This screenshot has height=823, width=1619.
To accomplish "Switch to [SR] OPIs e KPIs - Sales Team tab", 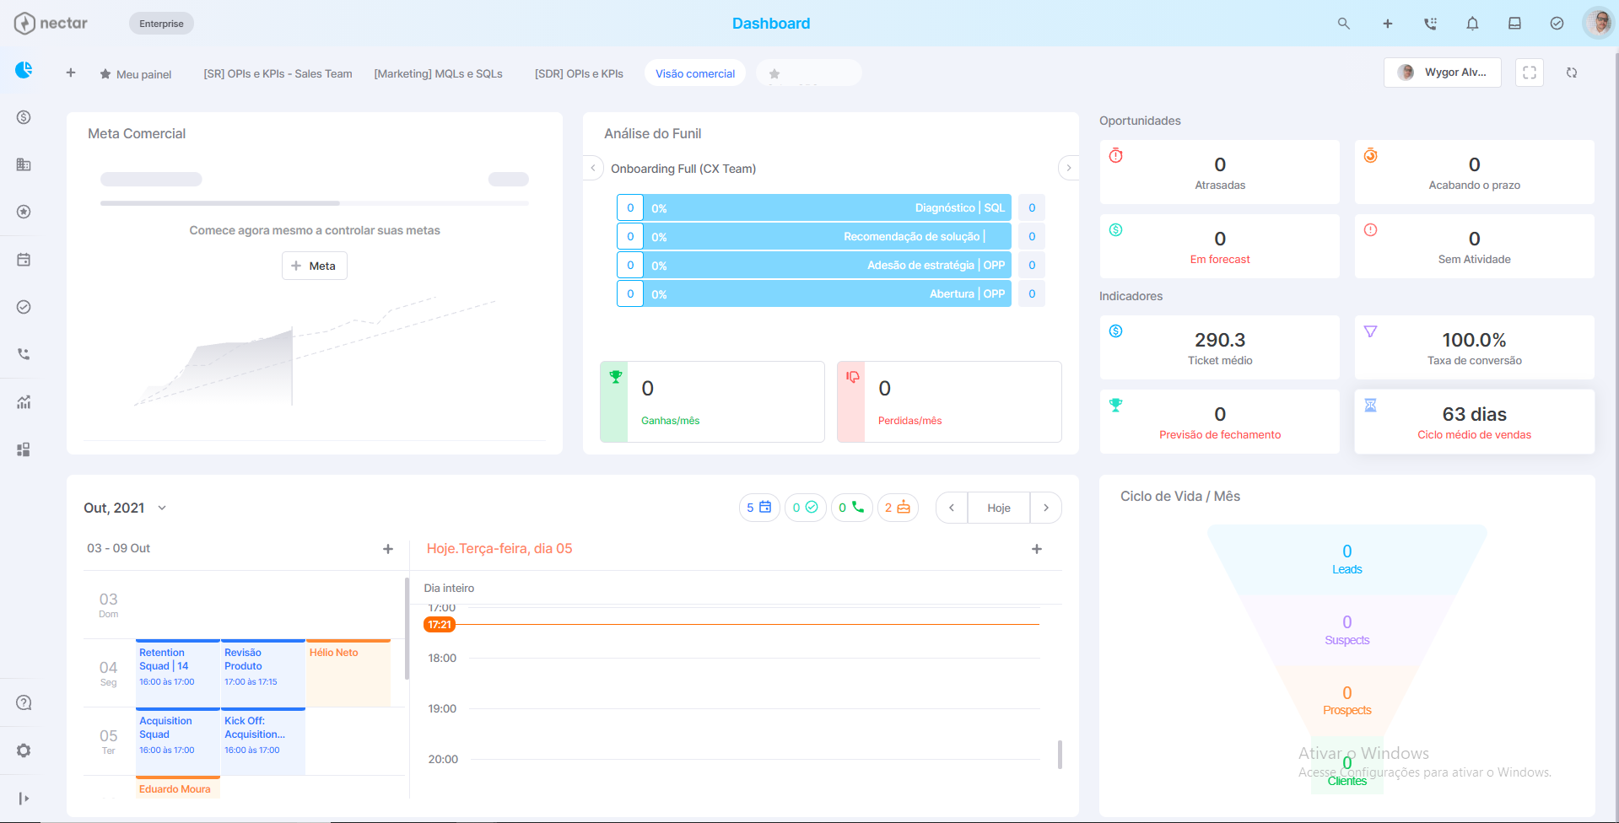I will (x=278, y=73).
